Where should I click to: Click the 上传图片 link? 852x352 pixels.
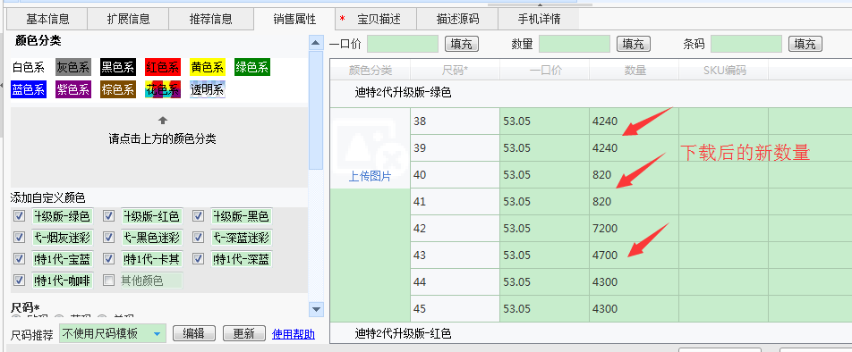[370, 176]
